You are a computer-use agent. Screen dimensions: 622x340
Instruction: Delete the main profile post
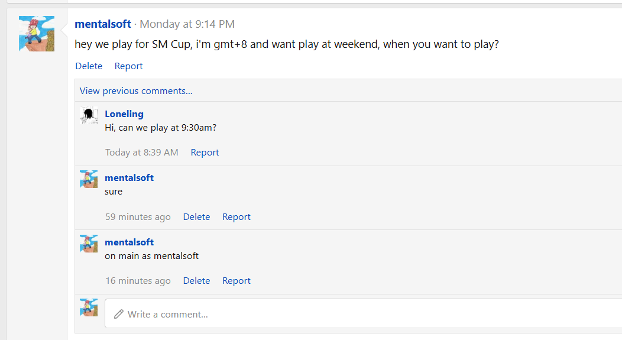point(89,66)
